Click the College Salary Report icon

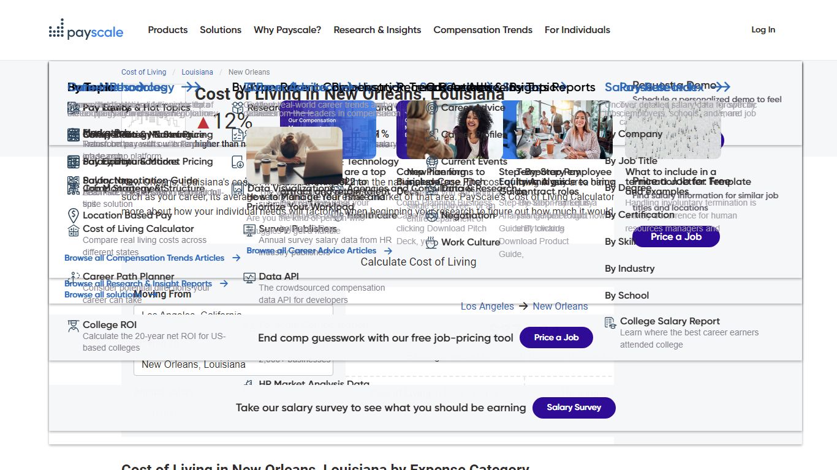click(x=610, y=322)
